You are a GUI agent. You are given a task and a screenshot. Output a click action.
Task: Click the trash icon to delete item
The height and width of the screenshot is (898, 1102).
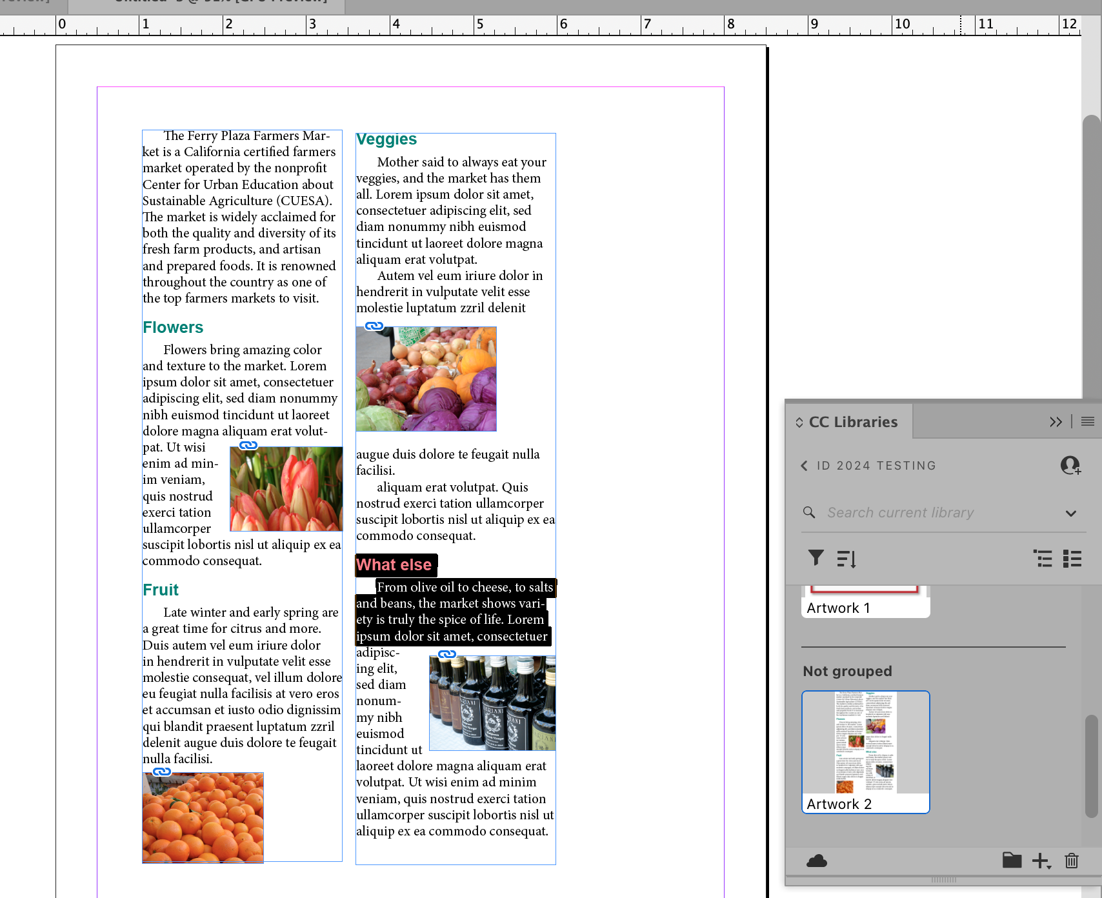pyautogui.click(x=1072, y=861)
